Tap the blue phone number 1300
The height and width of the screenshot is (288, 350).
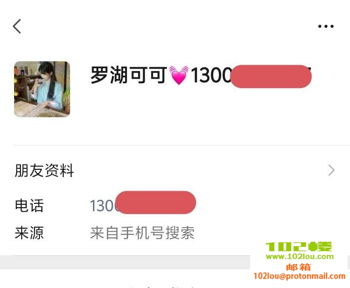click(x=103, y=205)
